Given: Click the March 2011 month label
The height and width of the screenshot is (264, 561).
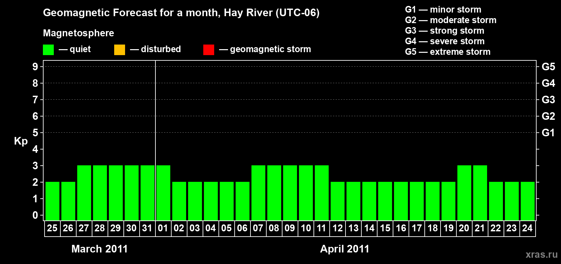Looking at the screenshot, I should pos(100,249).
